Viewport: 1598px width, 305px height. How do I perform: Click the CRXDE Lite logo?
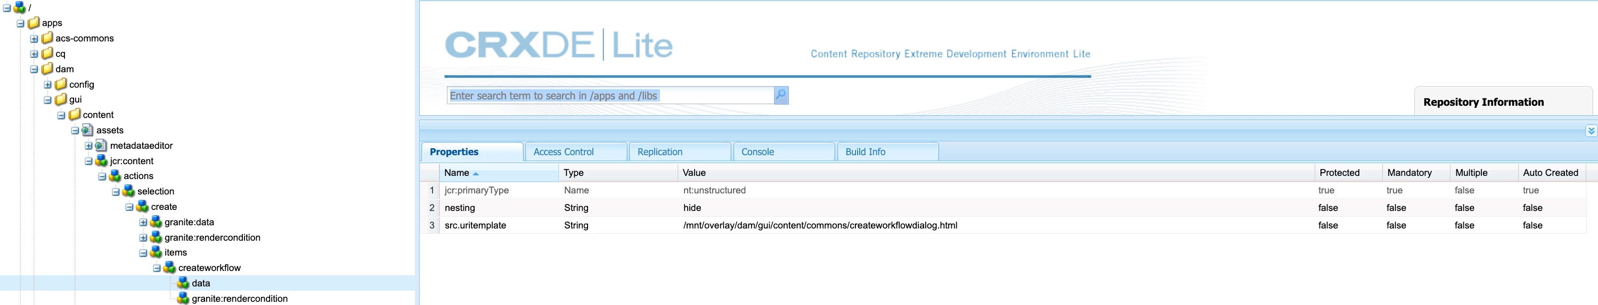[x=559, y=45]
